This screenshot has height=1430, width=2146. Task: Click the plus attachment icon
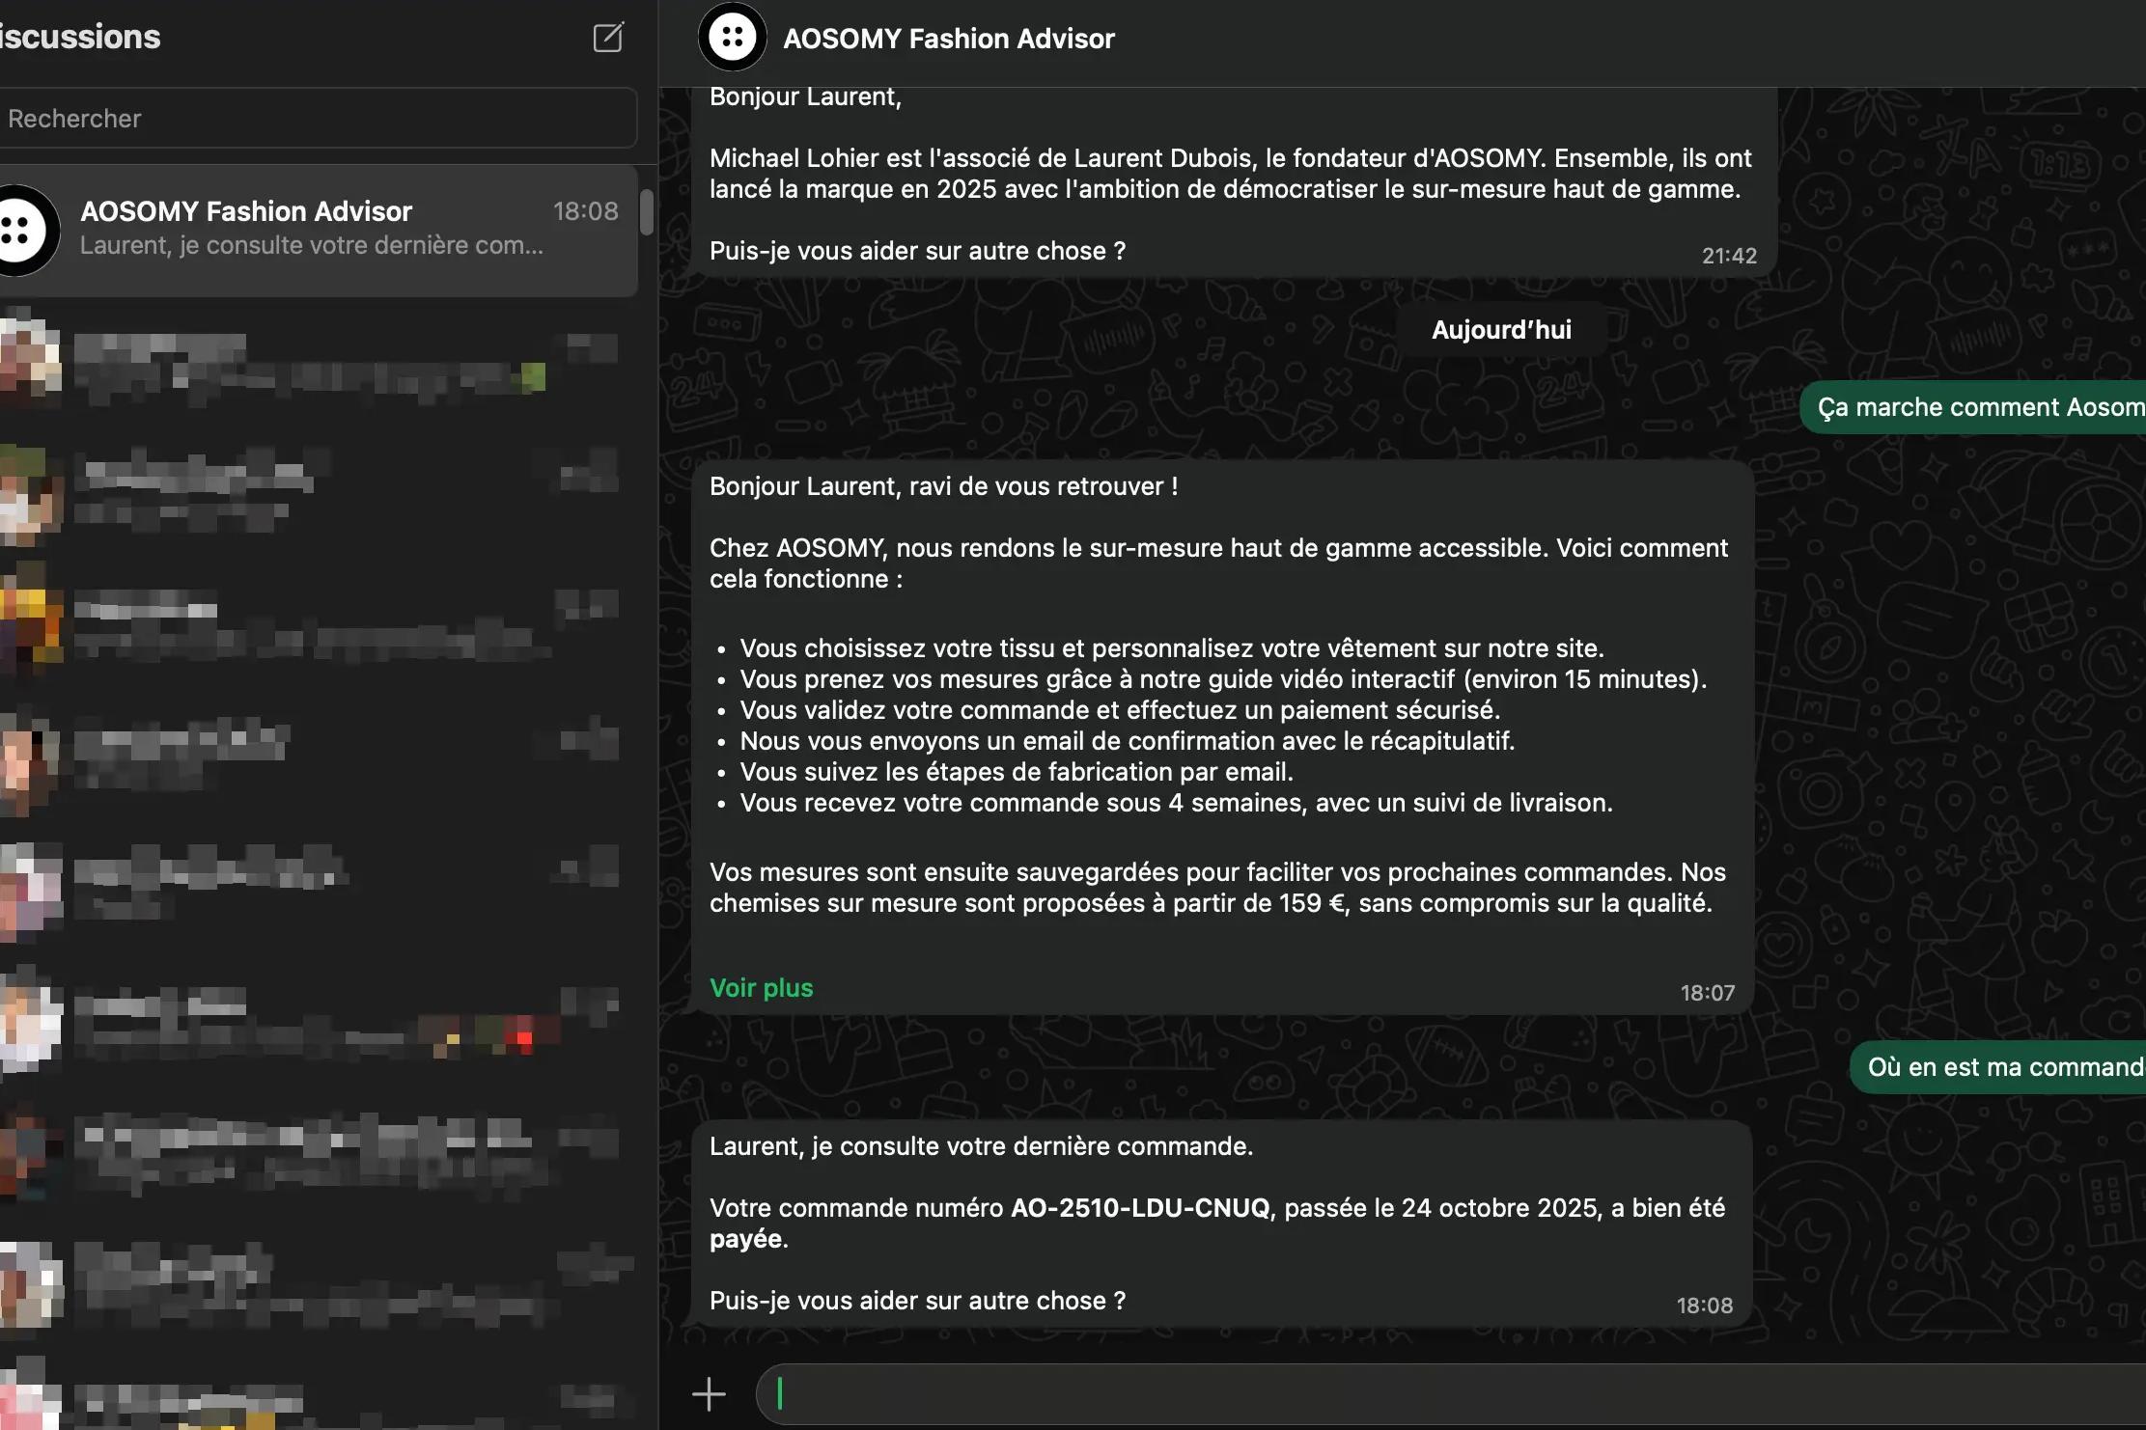tap(709, 1394)
